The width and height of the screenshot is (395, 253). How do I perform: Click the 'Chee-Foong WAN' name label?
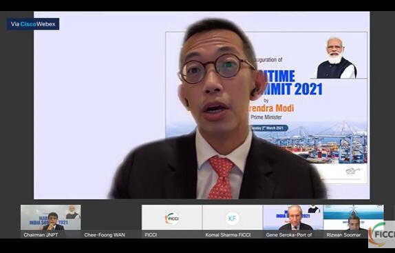click(105, 235)
